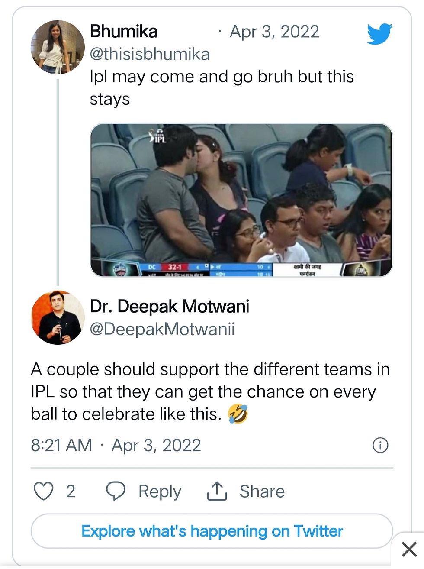The width and height of the screenshot is (424, 569).
Task: Click the 8:21 AM timestamp link
Action: click(61, 445)
